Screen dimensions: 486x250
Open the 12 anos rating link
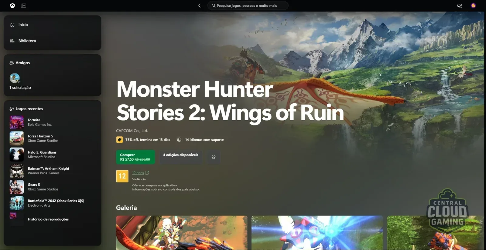point(140,173)
